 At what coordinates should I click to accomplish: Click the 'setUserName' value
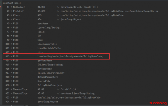(45, 69)
